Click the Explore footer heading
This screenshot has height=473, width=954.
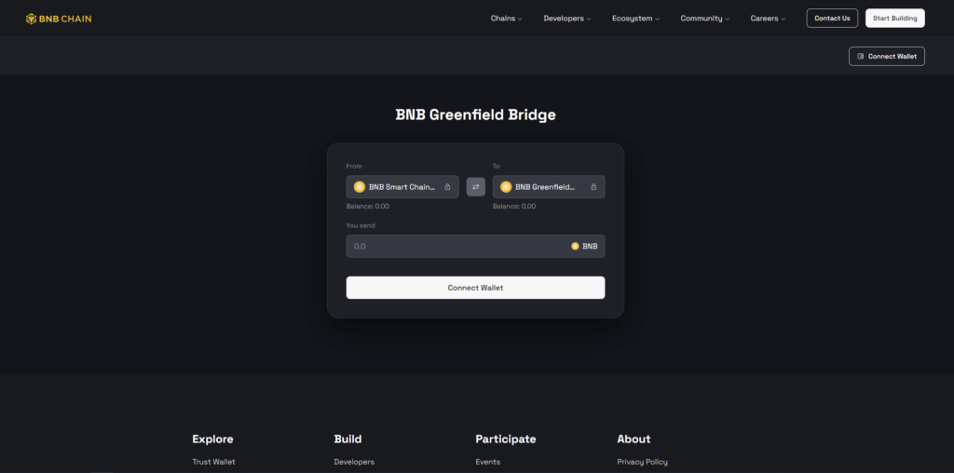tap(212, 439)
